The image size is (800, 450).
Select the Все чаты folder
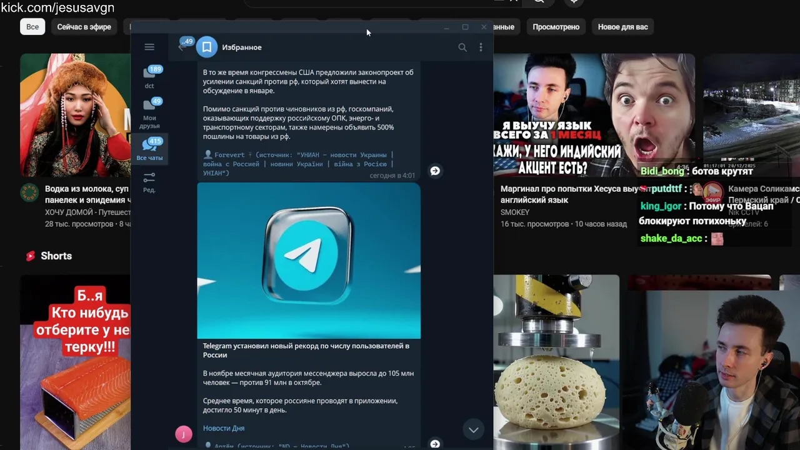coord(149,149)
